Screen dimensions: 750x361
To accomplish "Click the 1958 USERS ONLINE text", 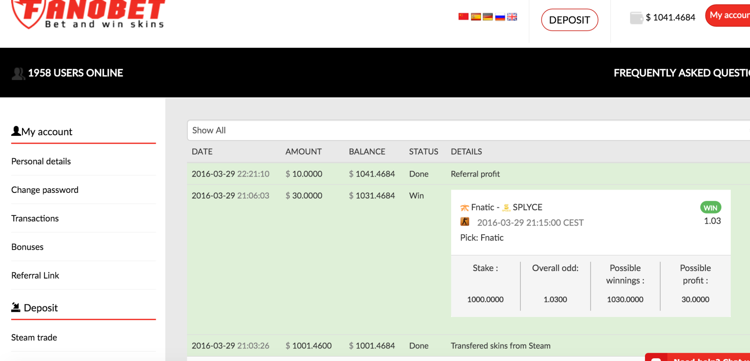I will pyautogui.click(x=76, y=73).
